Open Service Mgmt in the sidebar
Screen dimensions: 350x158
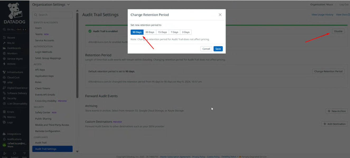[x=13, y=59]
